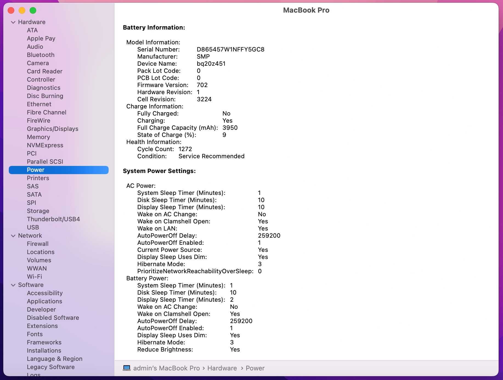Click the Network section label
Viewport: 503px width, 380px height.
pyautogui.click(x=30, y=236)
